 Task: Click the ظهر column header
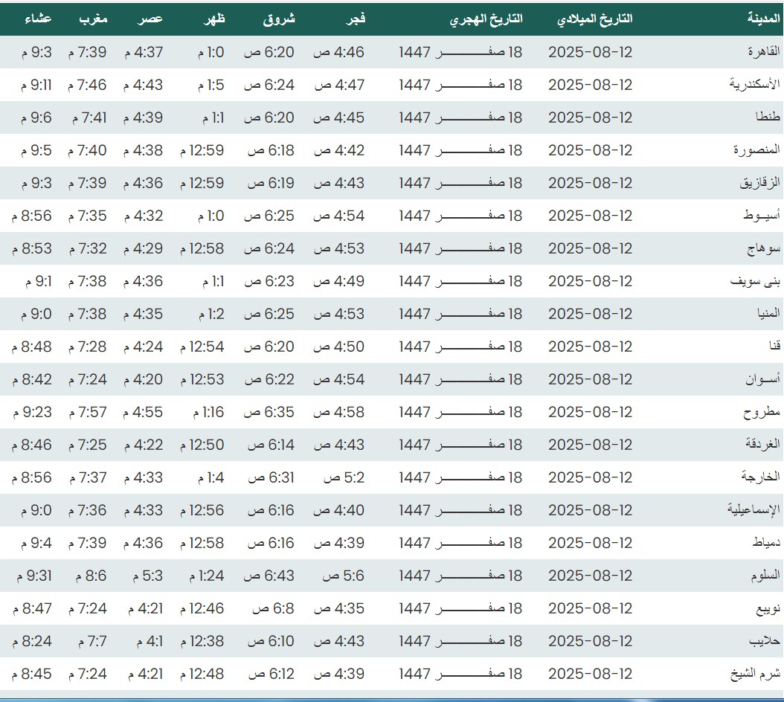[x=213, y=19]
